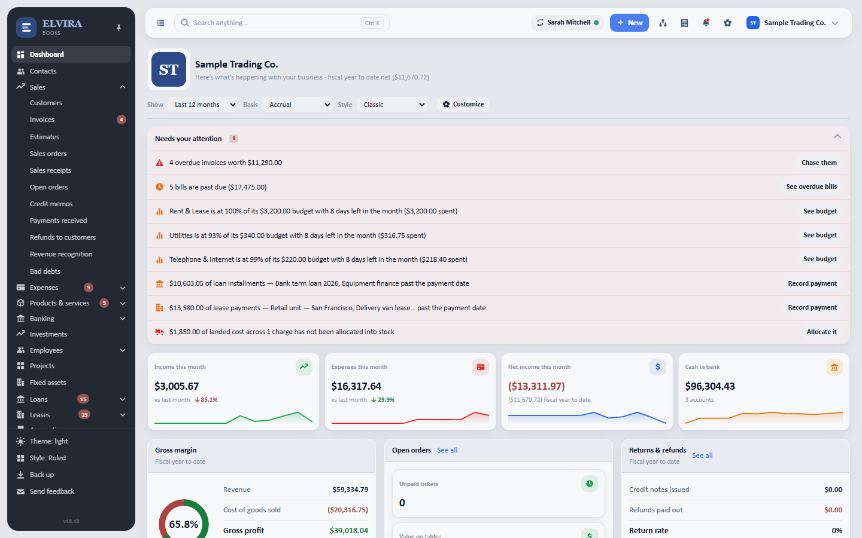This screenshot has width=862, height=538.
Task: Click the green income trend icon
Action: tap(304, 367)
